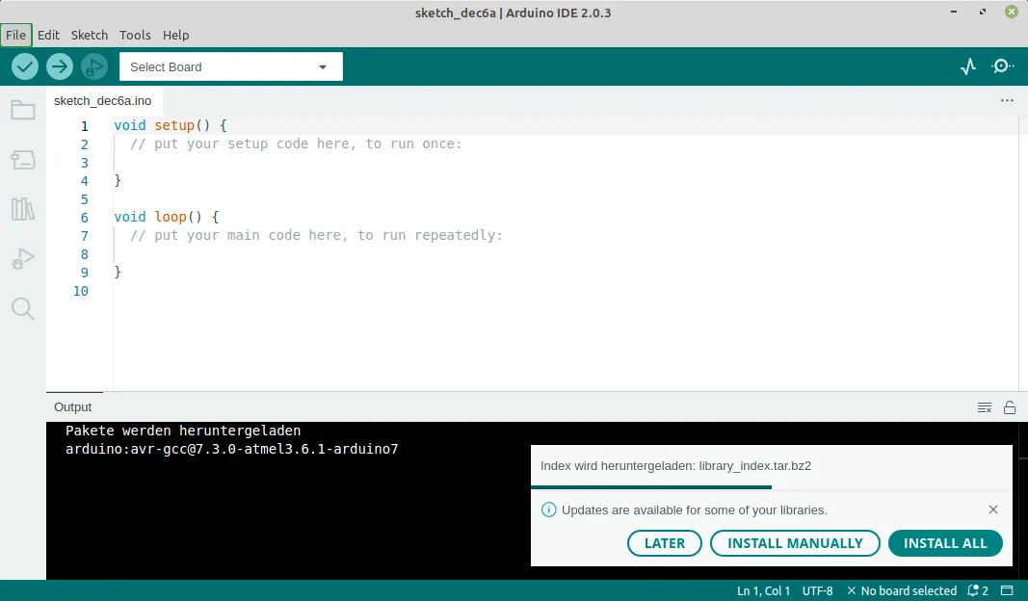Toggle the bottom panel from status bar

[1008, 590]
